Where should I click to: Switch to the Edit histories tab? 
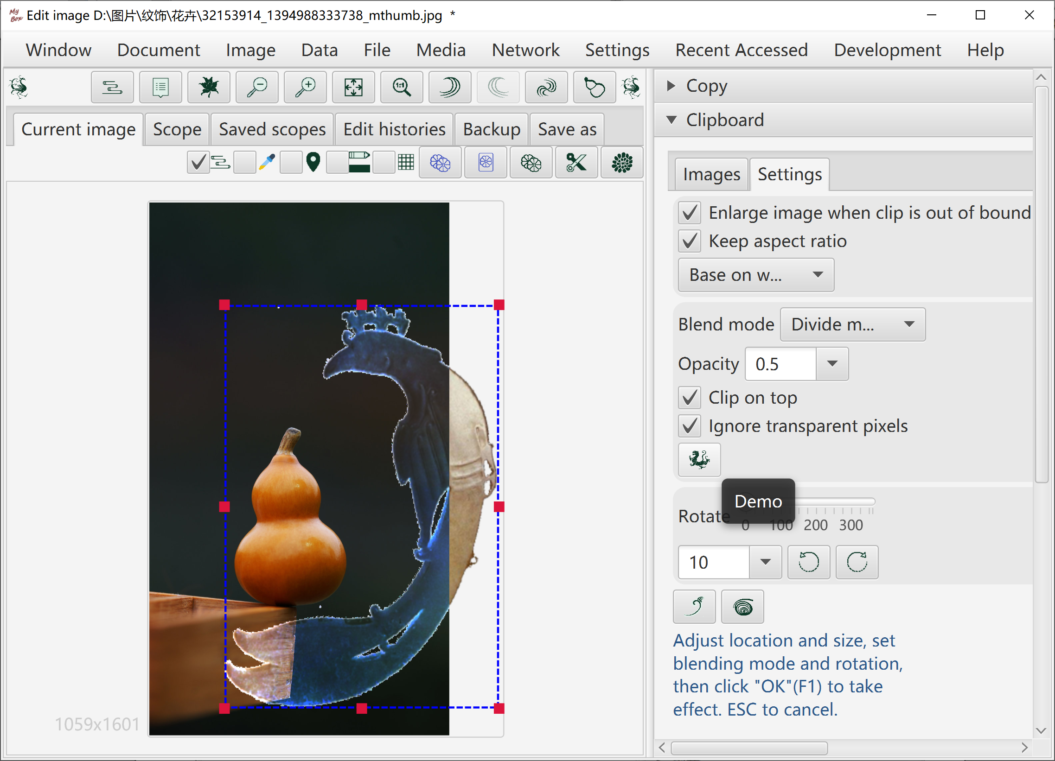pyautogui.click(x=395, y=129)
